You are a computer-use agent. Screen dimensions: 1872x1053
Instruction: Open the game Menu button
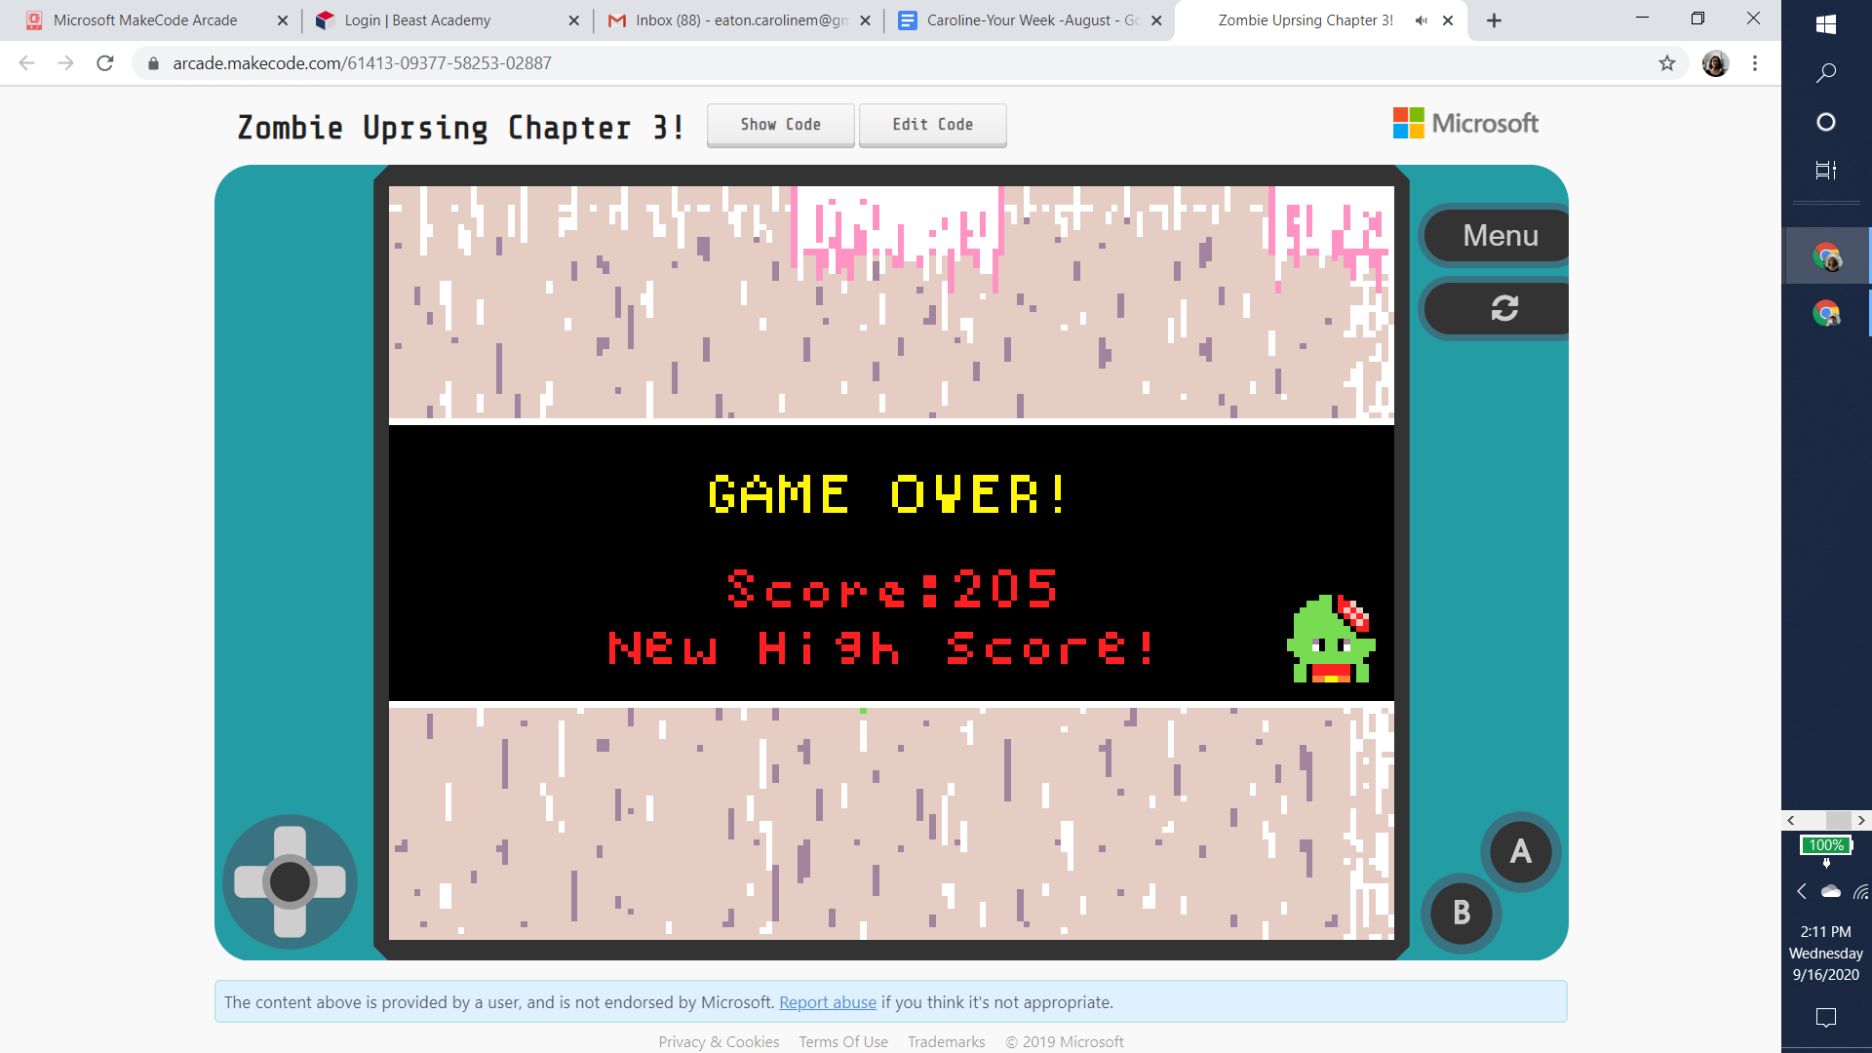coord(1500,235)
